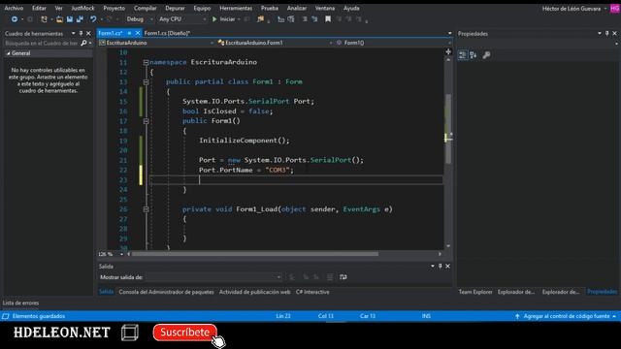Click the toolbox search field
This screenshot has height=349, width=621.
(x=42, y=43)
